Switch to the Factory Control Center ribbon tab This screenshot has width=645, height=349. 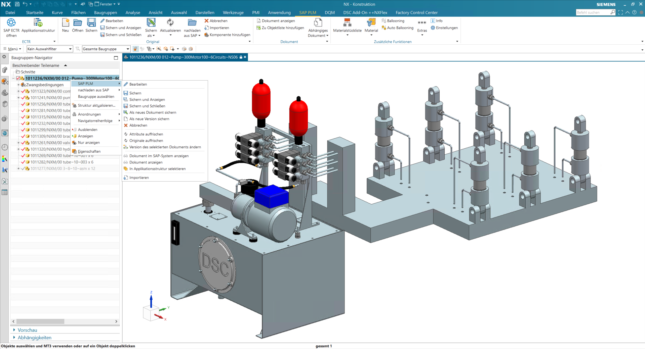coord(416,12)
